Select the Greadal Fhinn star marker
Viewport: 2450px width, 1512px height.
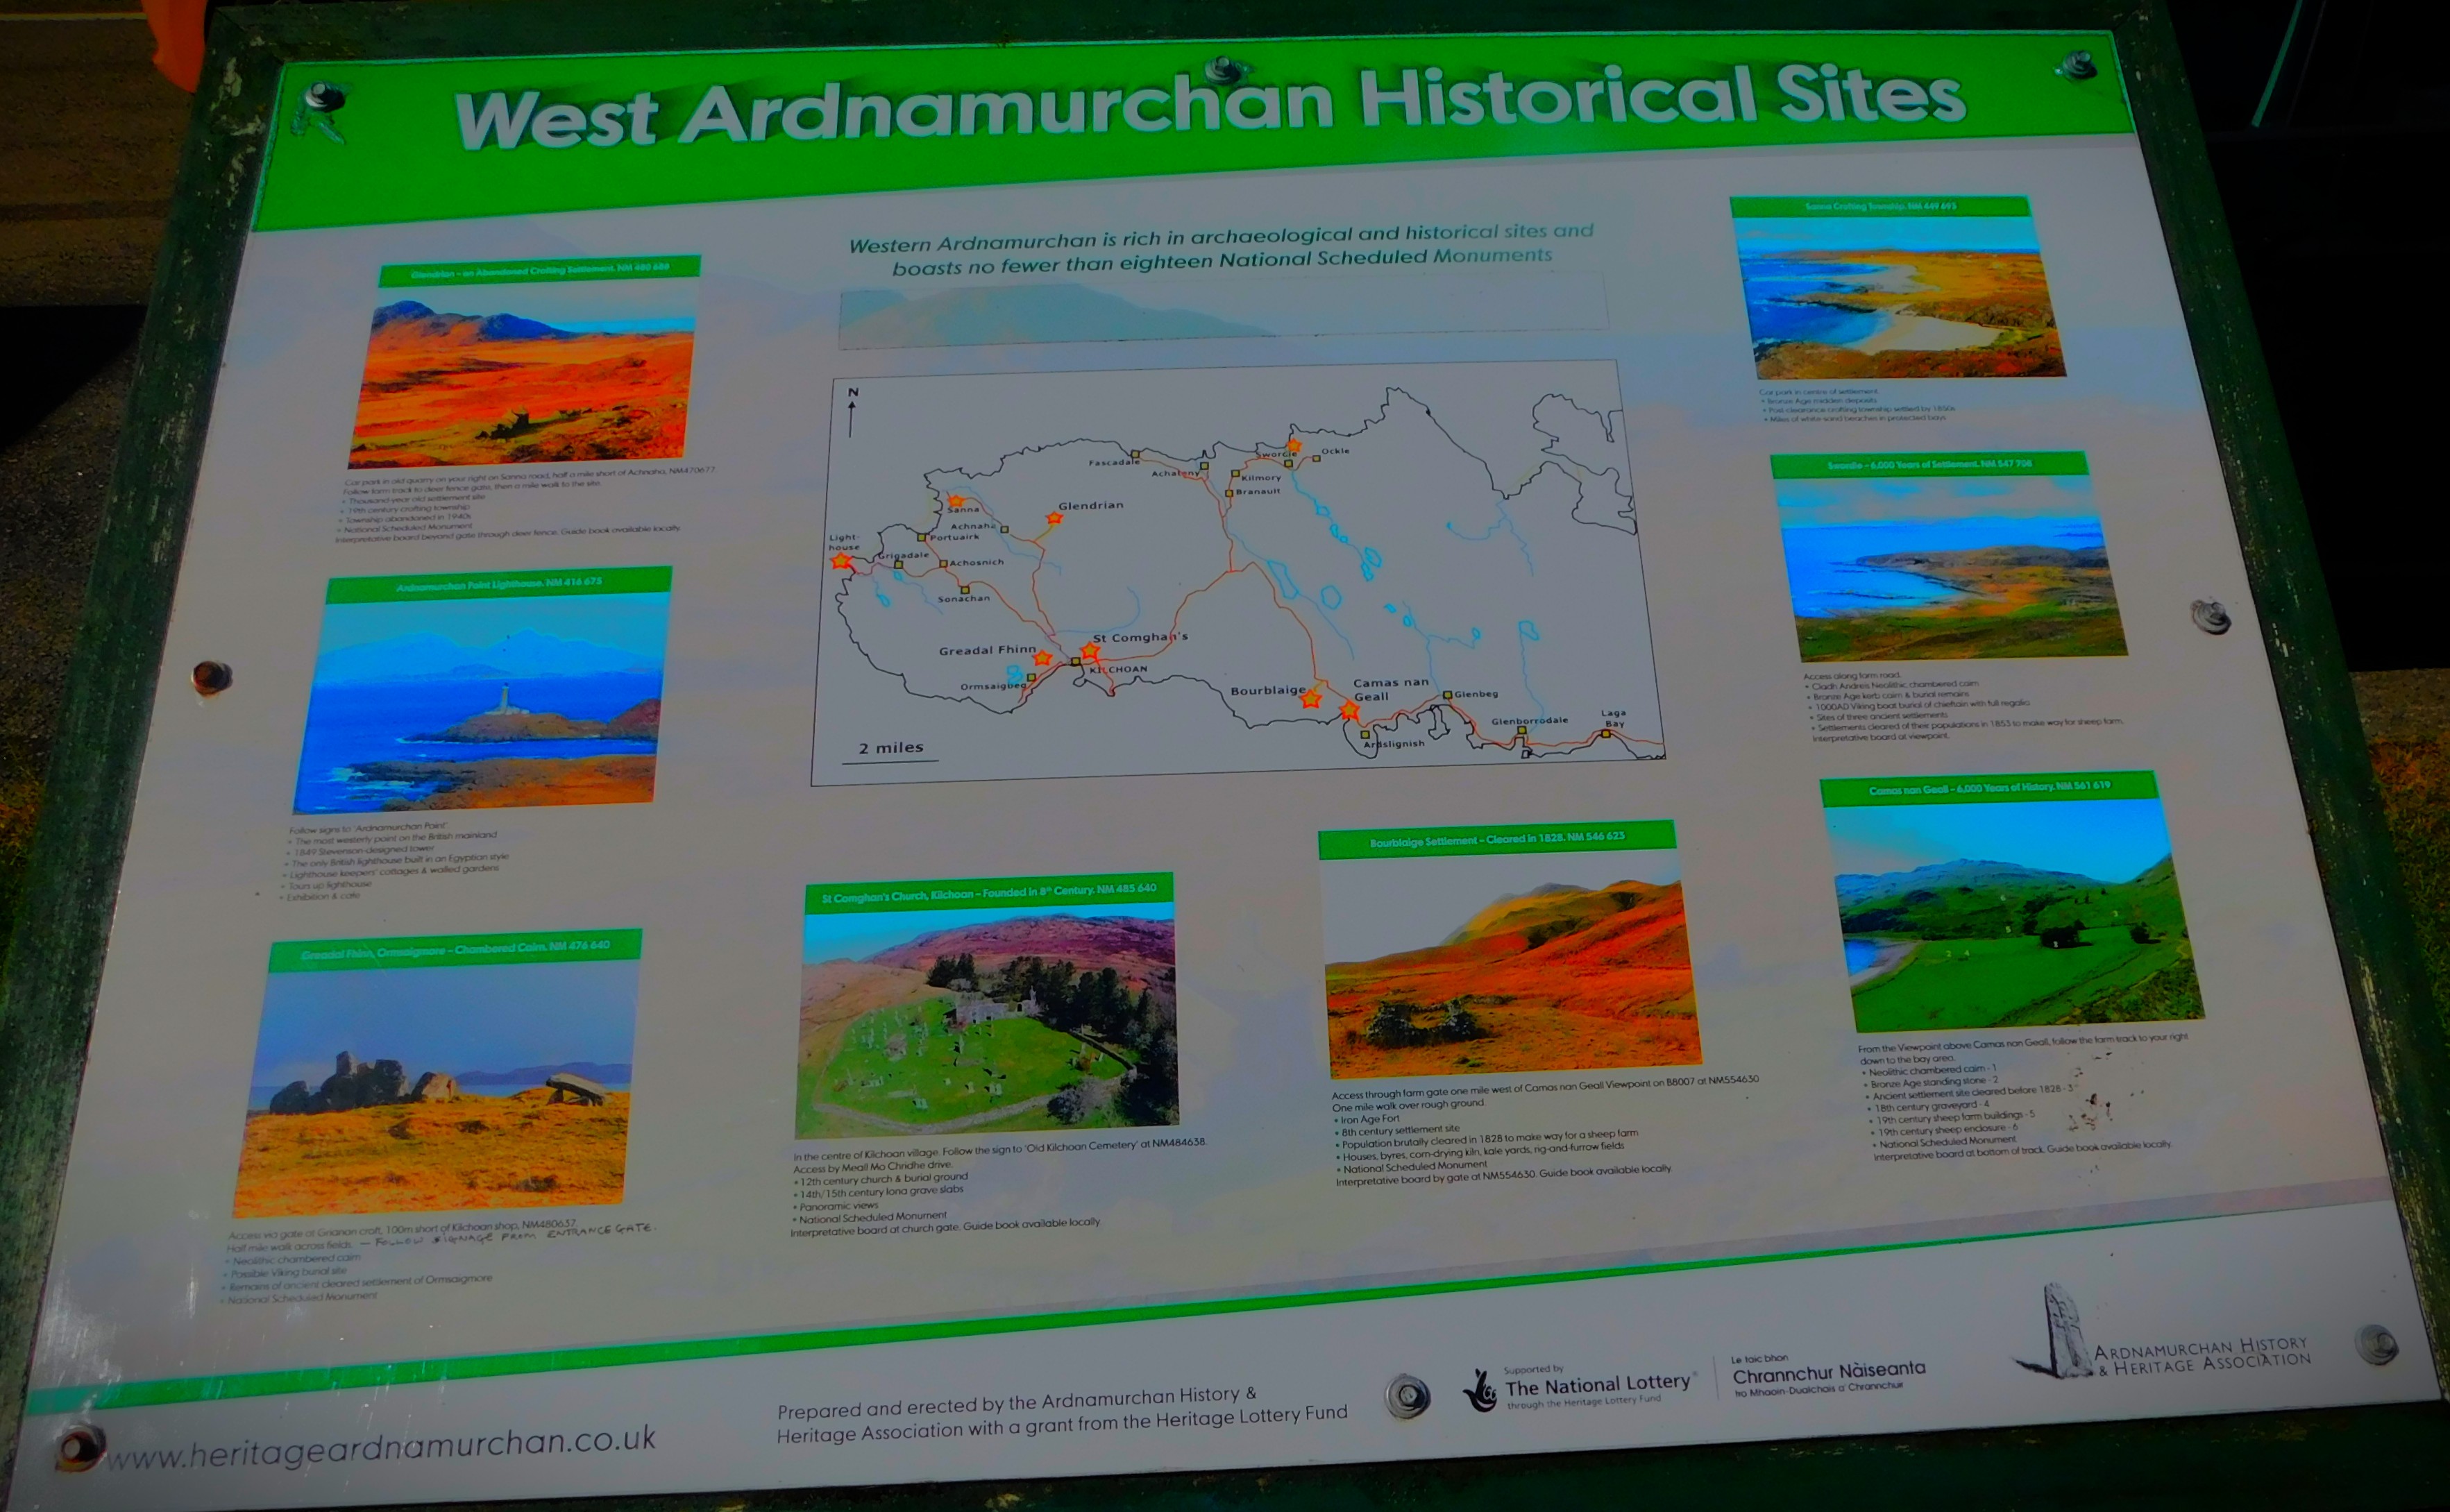tap(1042, 658)
